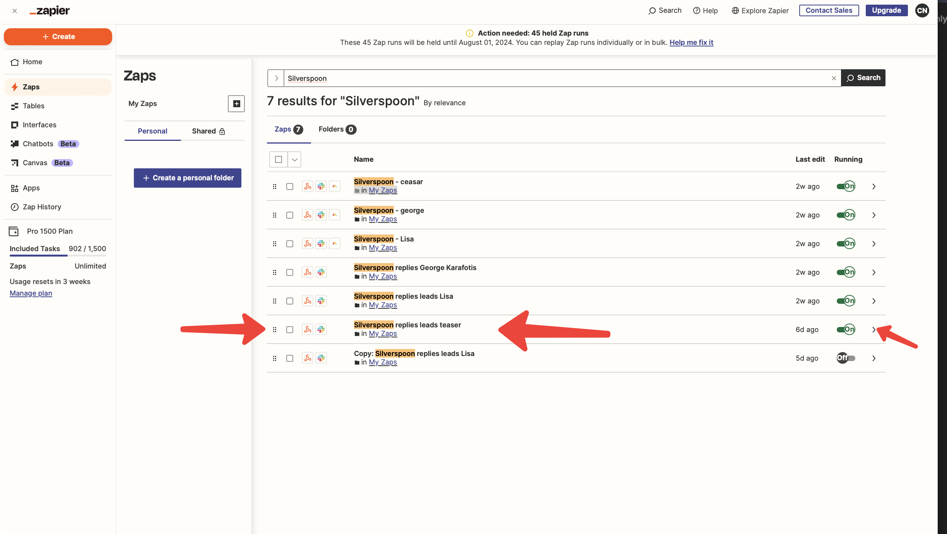This screenshot has height=534, width=947.
Task: Click Create a personal folder button
Action: [x=188, y=178]
